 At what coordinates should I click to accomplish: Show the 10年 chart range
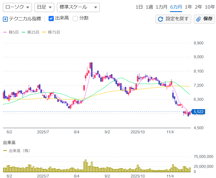click(210, 7)
